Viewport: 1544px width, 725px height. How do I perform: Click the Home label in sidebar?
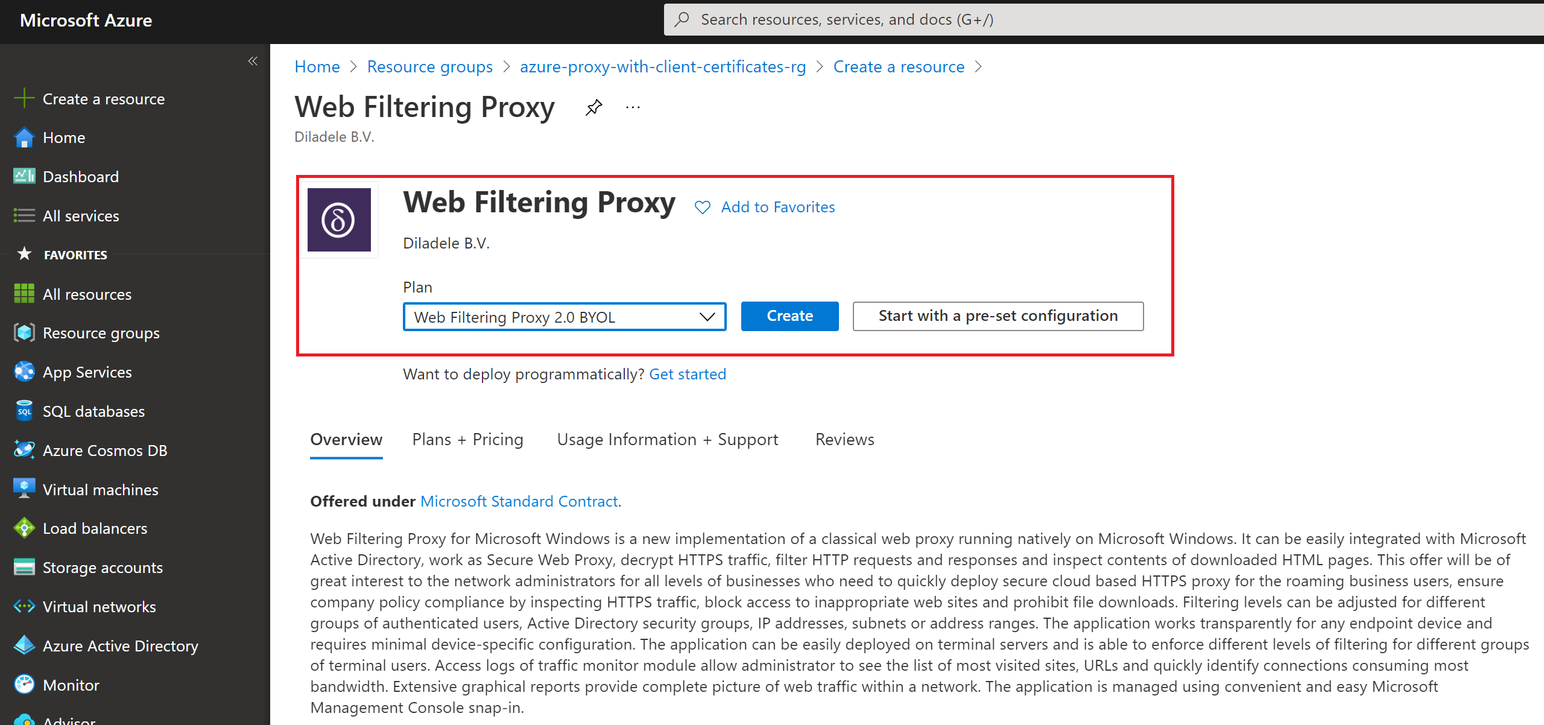tap(64, 138)
